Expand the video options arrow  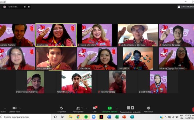20,108
